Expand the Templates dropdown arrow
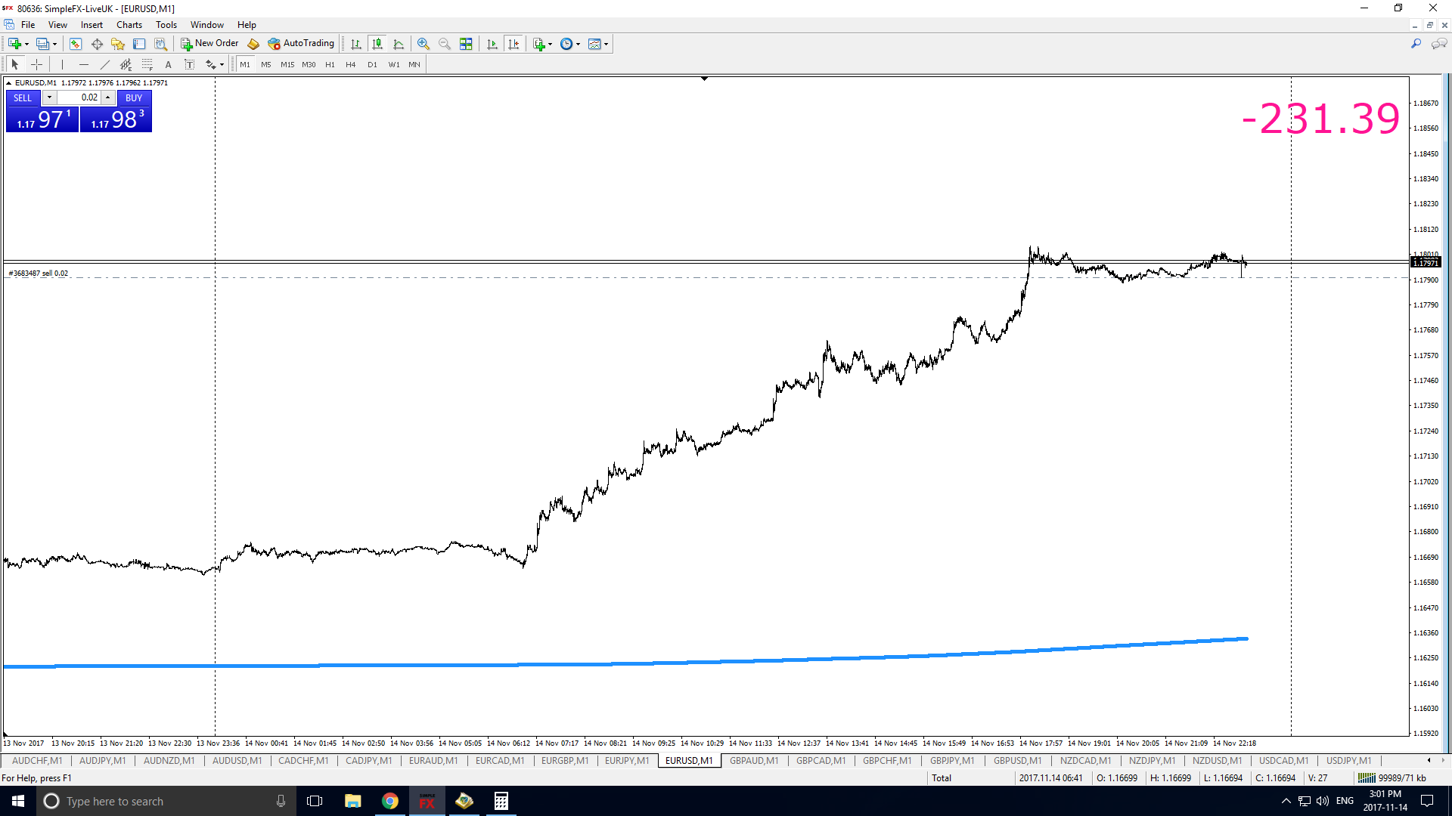Screen dimensions: 1452x816 606,44
